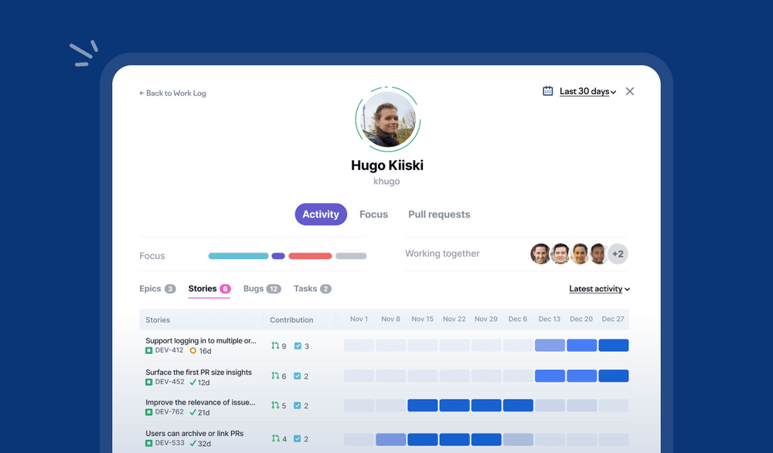Expand the DEV-452 story row

click(x=198, y=372)
